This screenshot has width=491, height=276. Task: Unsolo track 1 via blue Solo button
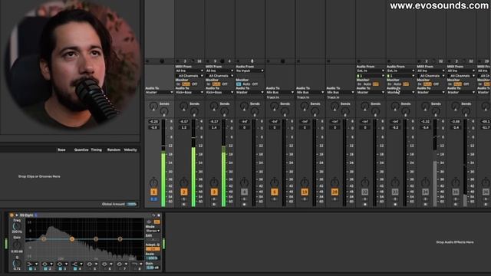coord(153,199)
